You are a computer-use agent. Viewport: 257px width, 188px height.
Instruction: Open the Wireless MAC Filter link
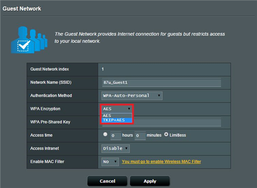[161, 161]
